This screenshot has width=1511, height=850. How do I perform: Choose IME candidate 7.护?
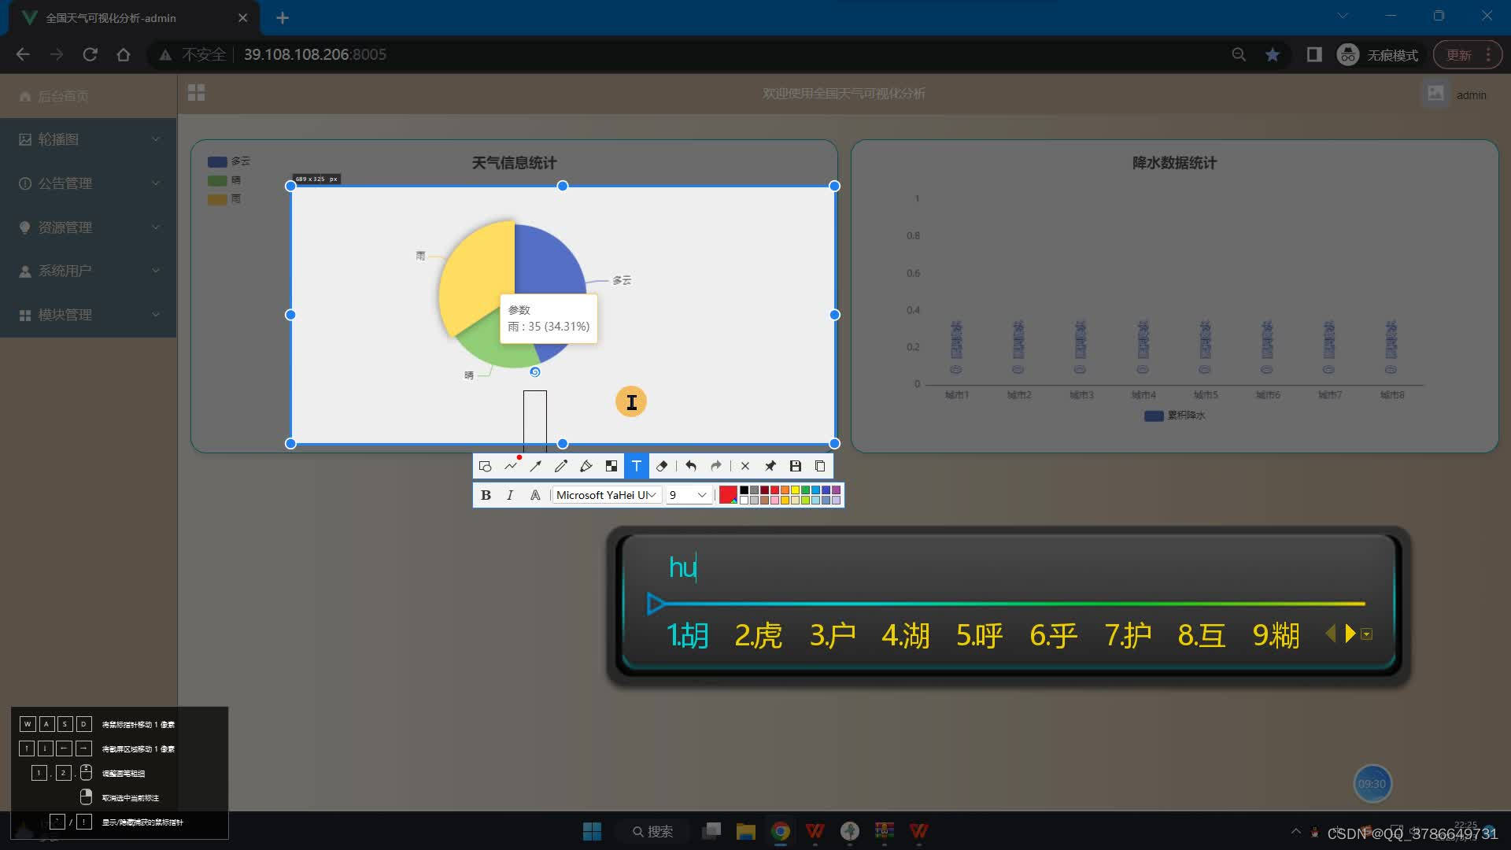click(1128, 635)
